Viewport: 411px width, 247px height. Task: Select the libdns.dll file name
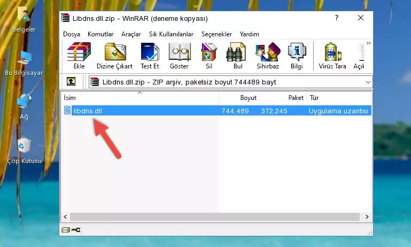(88, 111)
